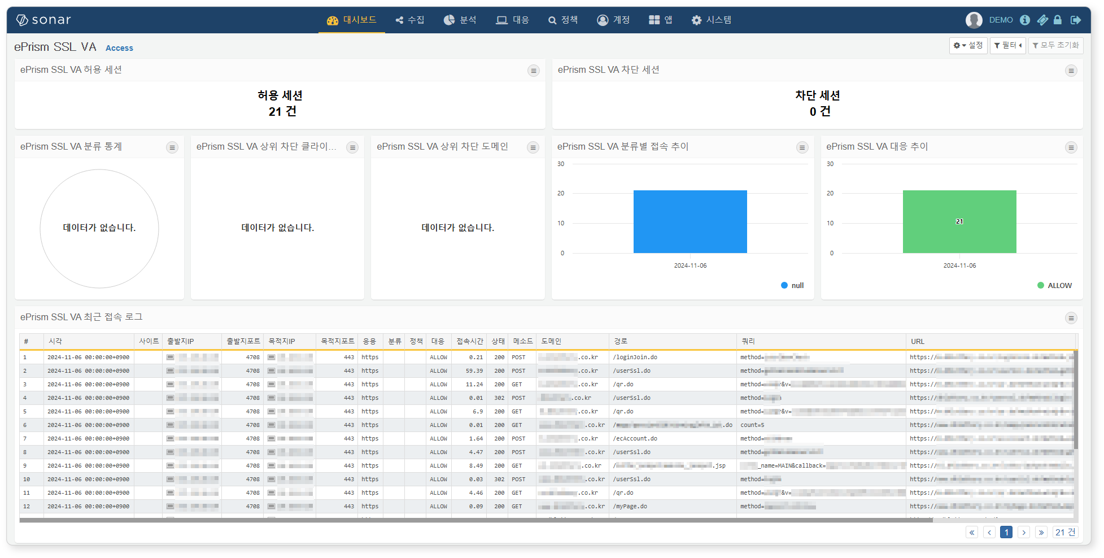Open menu of 상위 차단 클라이언트 panel
This screenshot has height=558, width=1104.
coord(352,147)
